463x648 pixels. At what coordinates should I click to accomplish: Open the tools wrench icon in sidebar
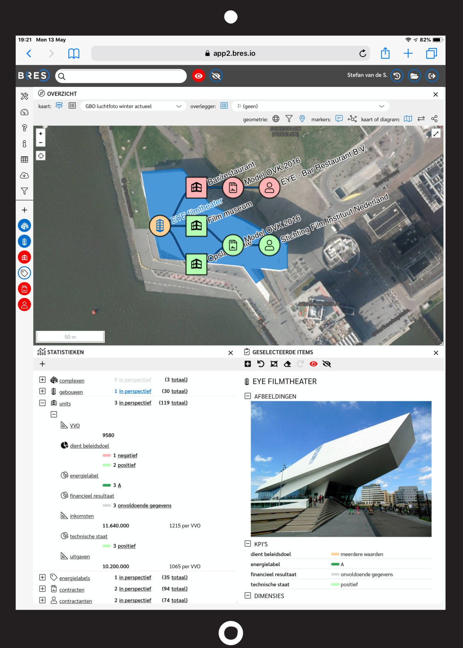click(x=25, y=96)
